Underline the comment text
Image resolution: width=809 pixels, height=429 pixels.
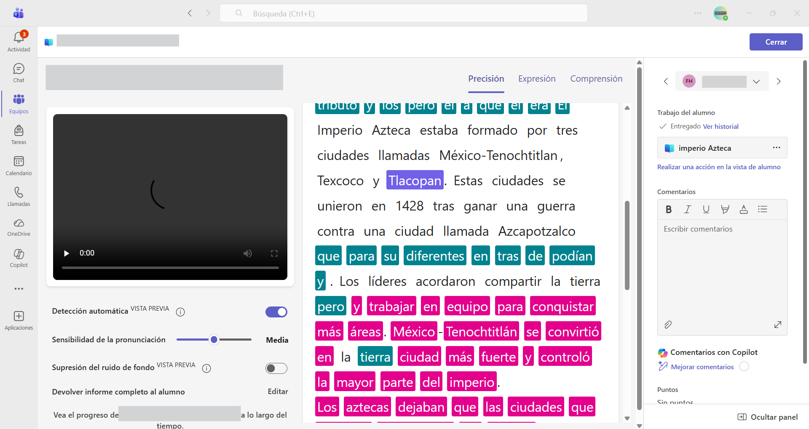click(x=706, y=209)
